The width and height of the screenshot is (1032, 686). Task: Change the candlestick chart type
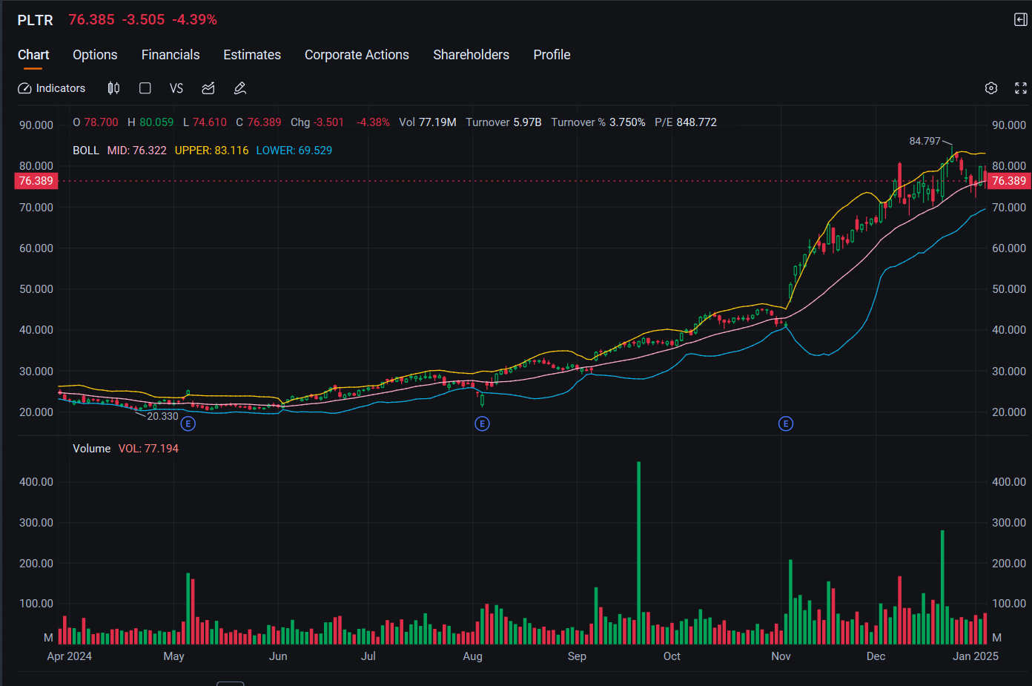[x=113, y=88]
